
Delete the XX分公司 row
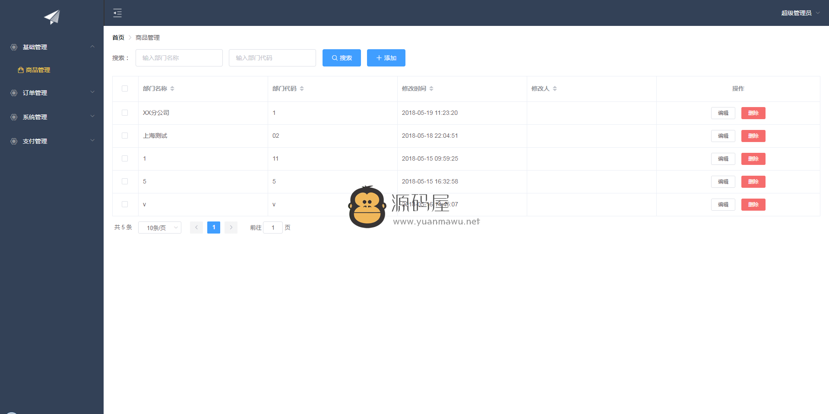tap(753, 113)
